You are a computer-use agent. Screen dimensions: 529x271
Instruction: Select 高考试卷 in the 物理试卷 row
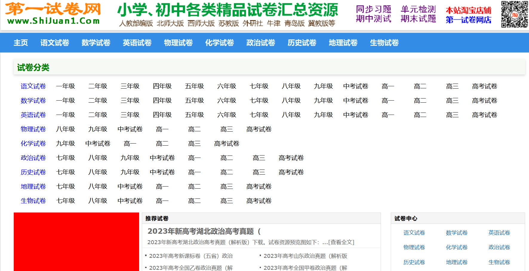point(259,129)
